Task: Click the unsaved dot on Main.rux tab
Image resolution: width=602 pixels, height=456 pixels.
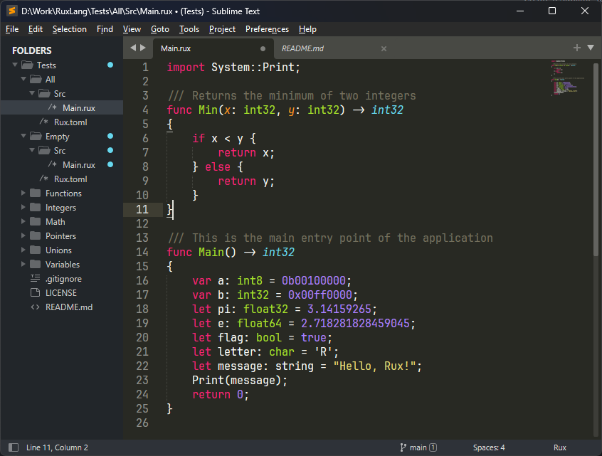Action: [x=263, y=49]
